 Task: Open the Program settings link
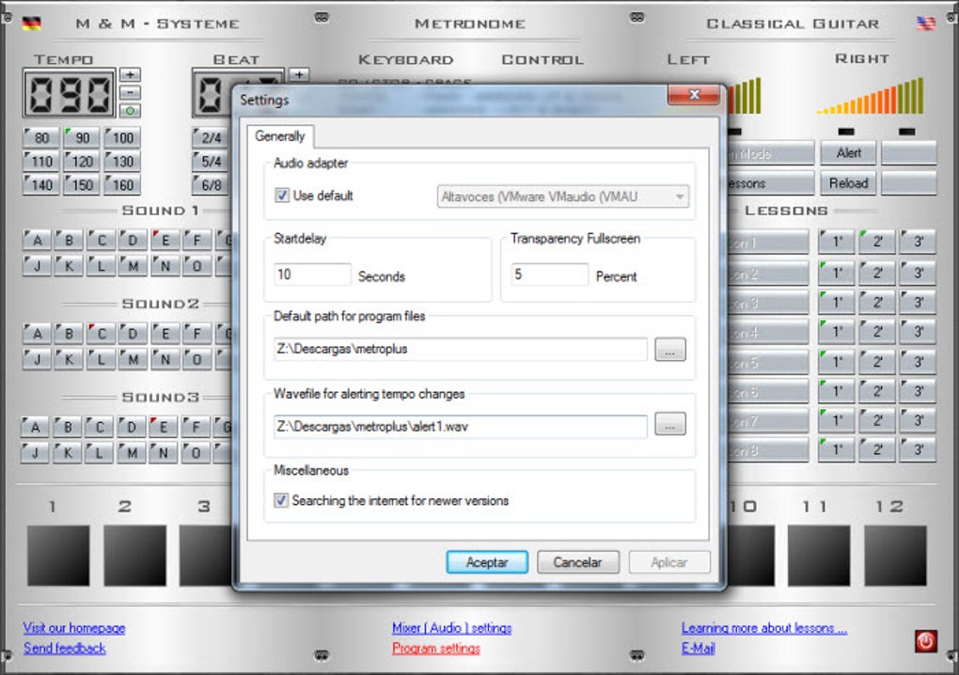coord(436,648)
